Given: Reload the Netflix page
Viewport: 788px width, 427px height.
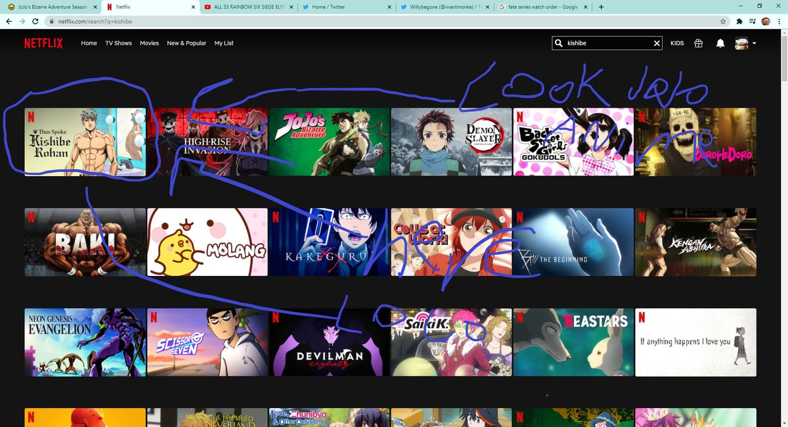Looking at the screenshot, I should tap(35, 21).
